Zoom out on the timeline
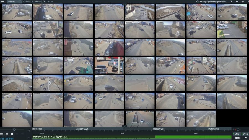249x140 pixels. click(29, 137)
